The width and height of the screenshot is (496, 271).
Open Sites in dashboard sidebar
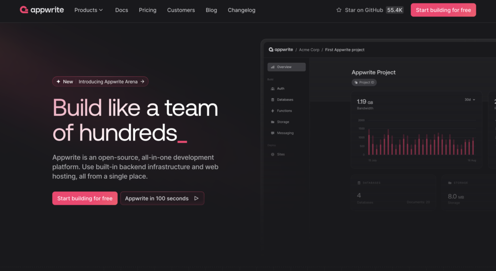click(281, 154)
